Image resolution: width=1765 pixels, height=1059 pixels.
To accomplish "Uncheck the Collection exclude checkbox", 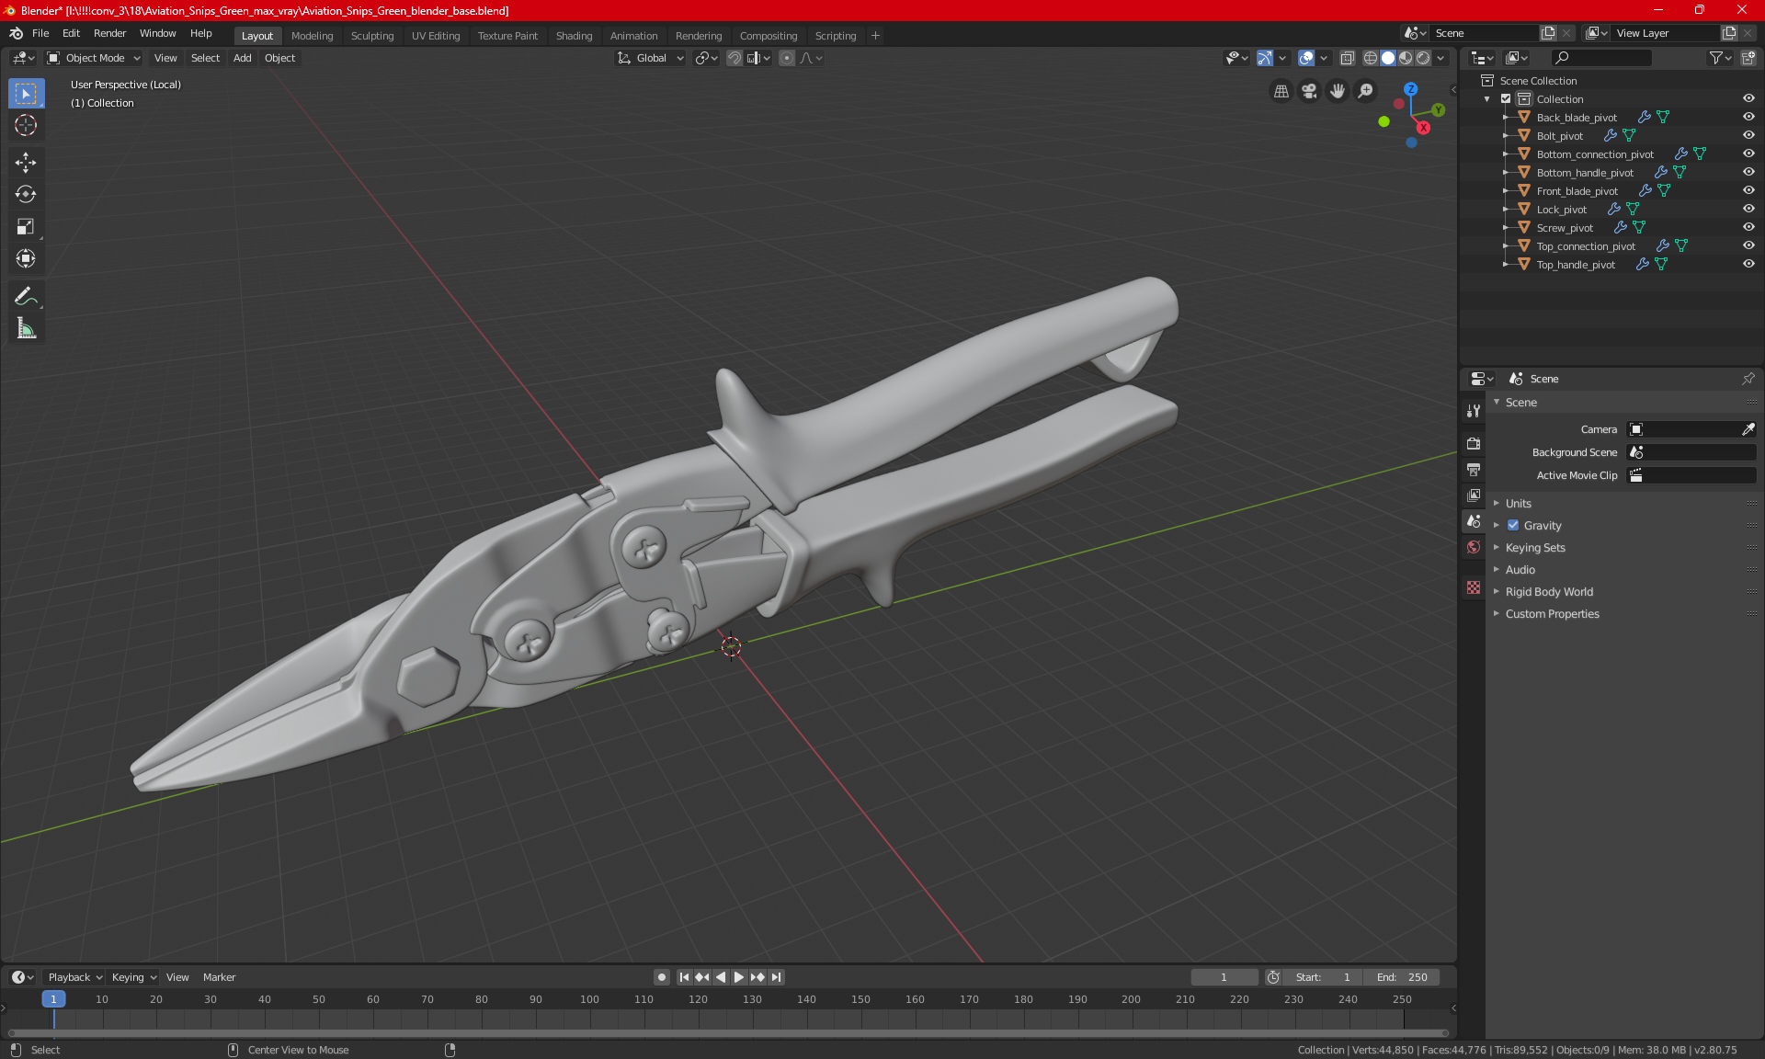I will (1506, 98).
